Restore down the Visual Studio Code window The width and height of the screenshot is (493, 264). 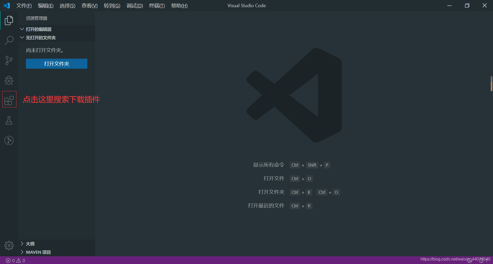point(467,6)
